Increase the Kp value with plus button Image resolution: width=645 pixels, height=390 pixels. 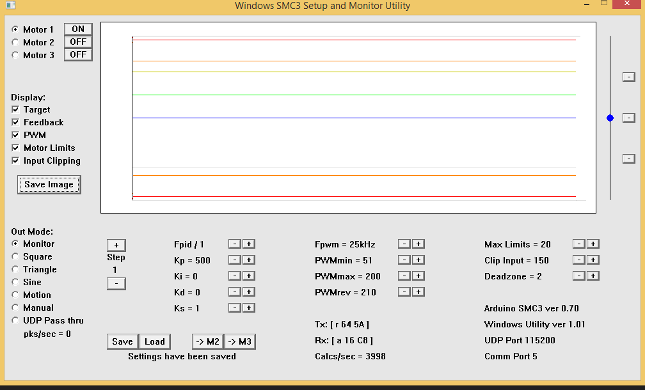click(x=249, y=260)
